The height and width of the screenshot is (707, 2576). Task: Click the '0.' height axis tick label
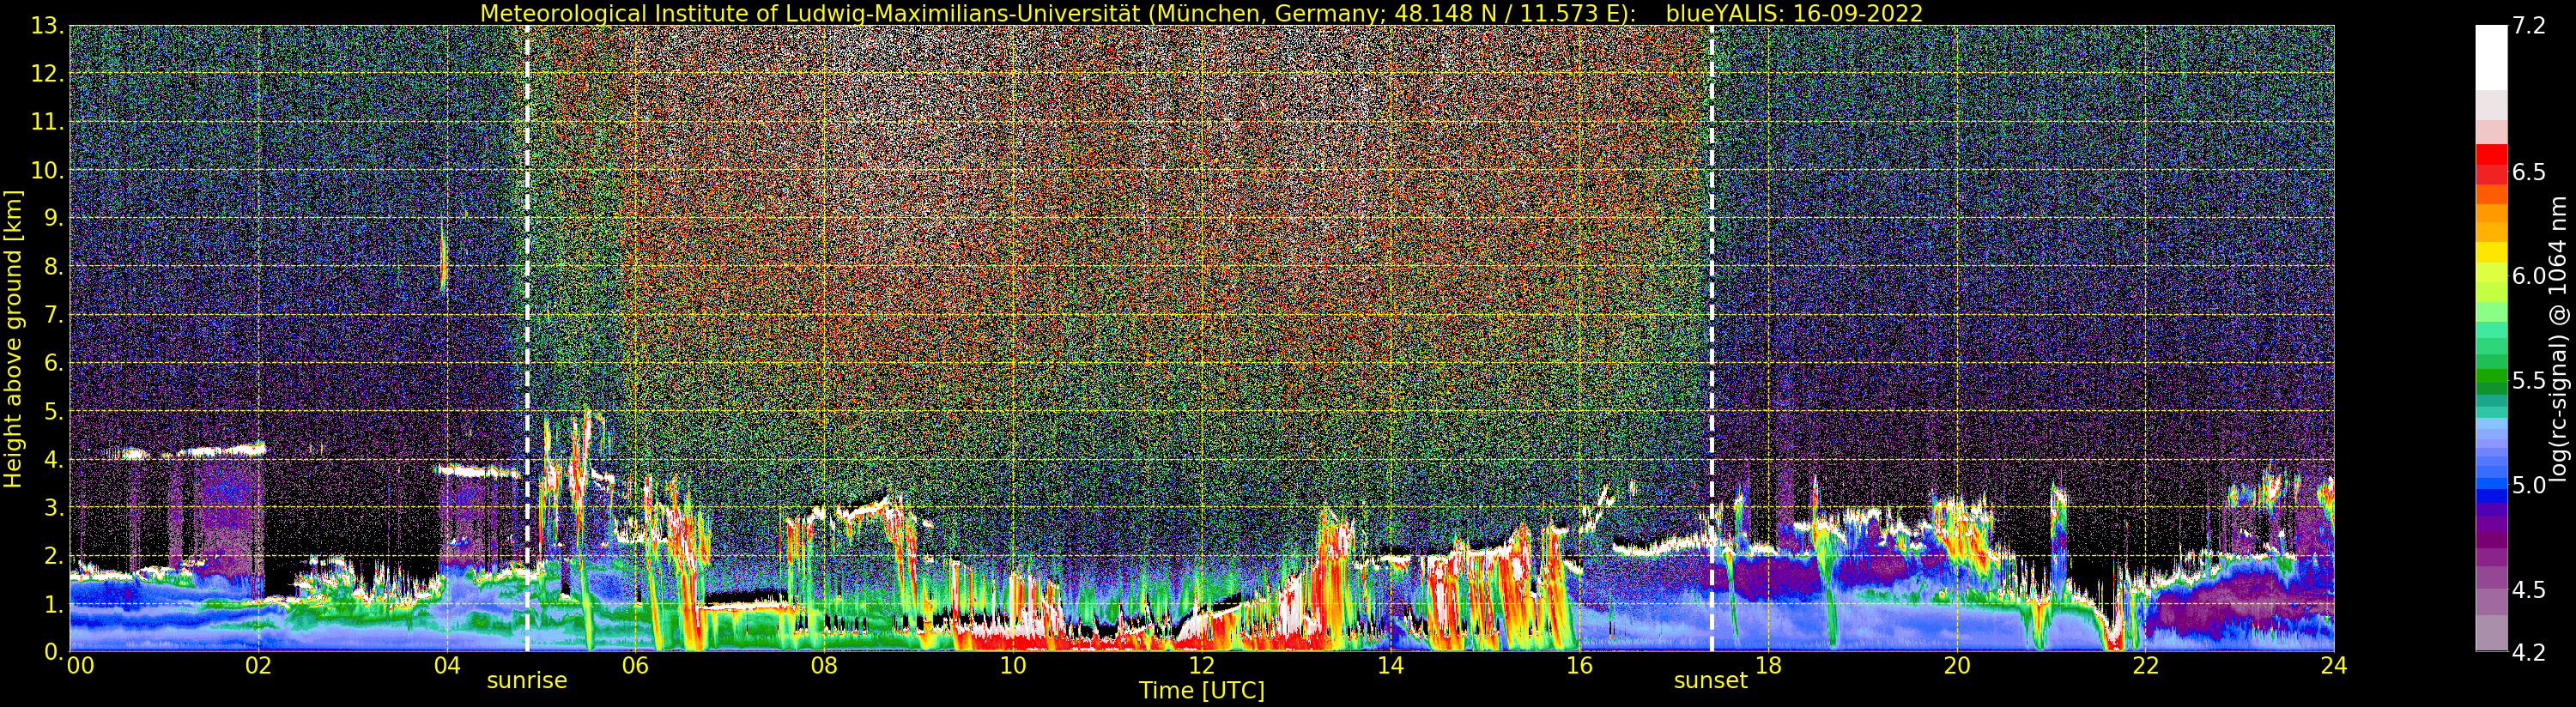[x=54, y=652]
